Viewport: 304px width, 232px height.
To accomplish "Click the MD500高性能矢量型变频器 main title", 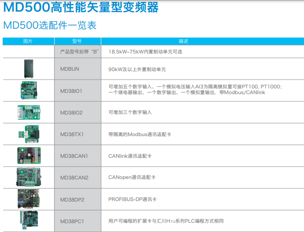I will click(x=81, y=7).
